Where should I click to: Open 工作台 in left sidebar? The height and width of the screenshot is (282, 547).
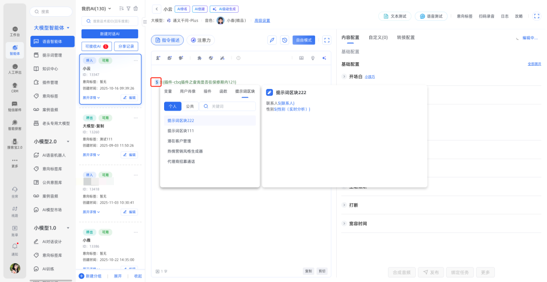click(x=15, y=31)
